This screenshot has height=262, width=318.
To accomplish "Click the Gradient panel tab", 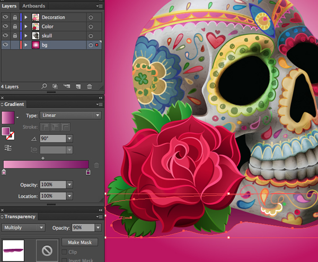I will pyautogui.click(x=14, y=104).
